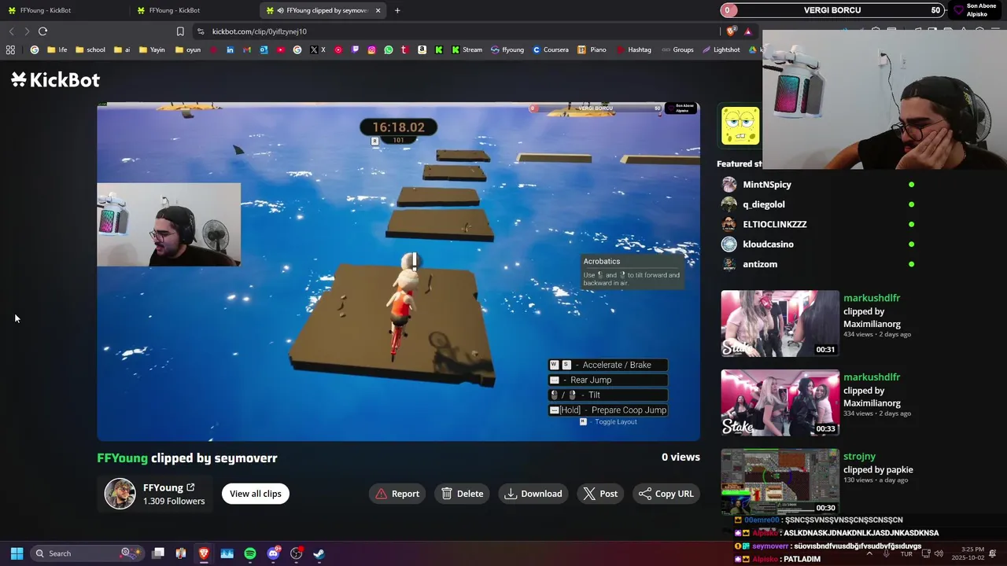Open the 'school' bookmarks folder
This screenshot has width=1007, height=566.
(x=90, y=50)
